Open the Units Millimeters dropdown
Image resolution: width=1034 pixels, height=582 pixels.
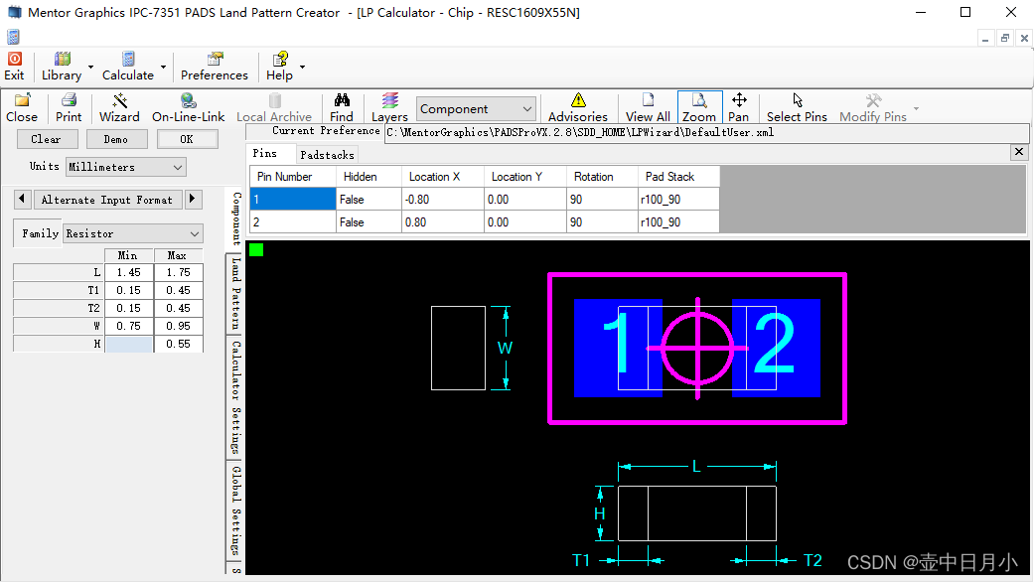pyautogui.click(x=126, y=167)
